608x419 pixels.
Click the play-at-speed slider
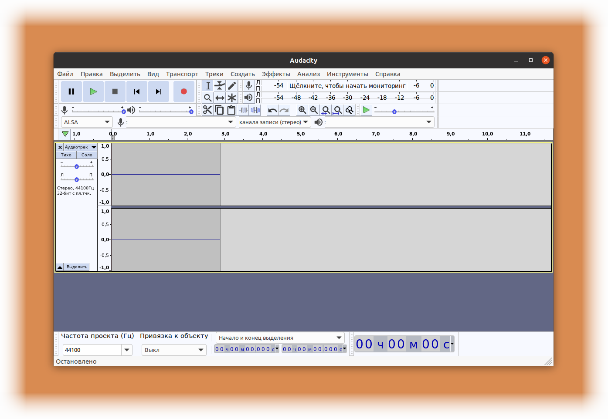(404, 111)
